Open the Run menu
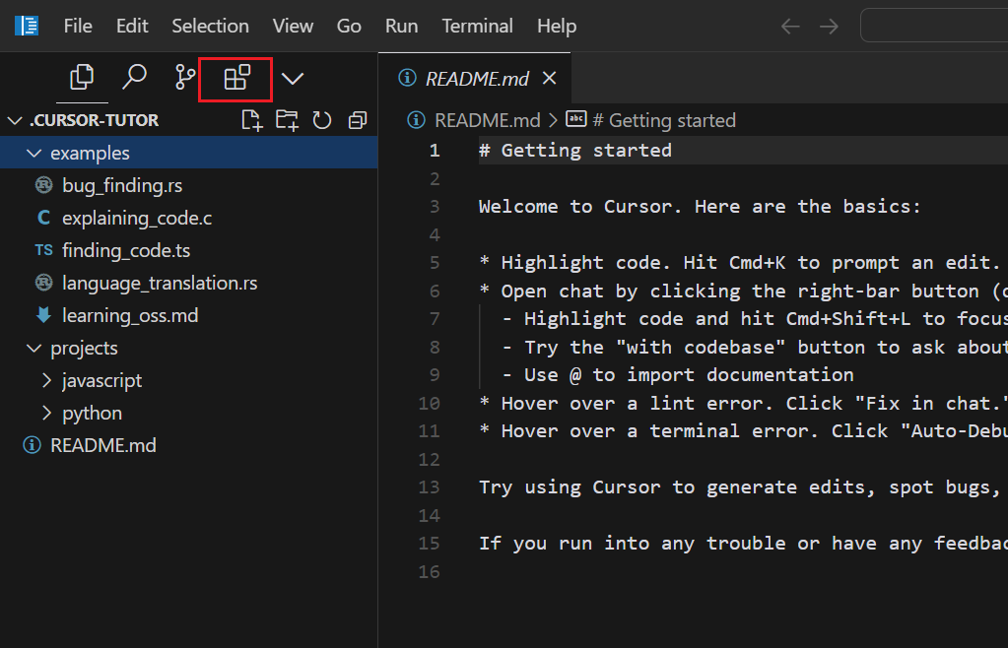This screenshot has height=648, width=1008. pyautogui.click(x=401, y=26)
